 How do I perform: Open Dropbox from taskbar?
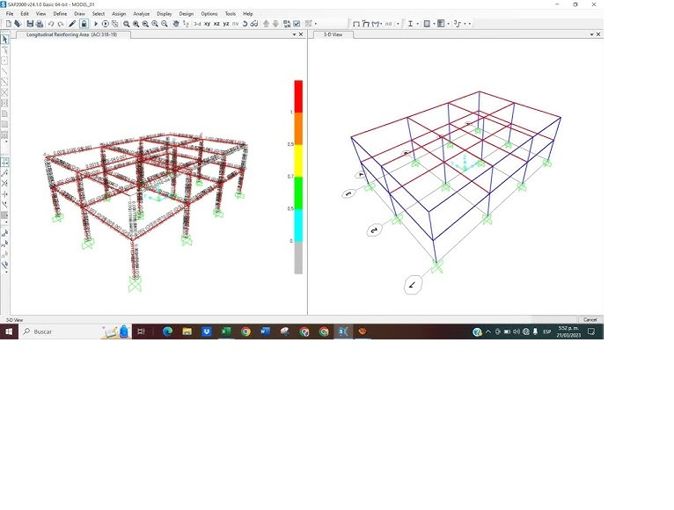207,331
